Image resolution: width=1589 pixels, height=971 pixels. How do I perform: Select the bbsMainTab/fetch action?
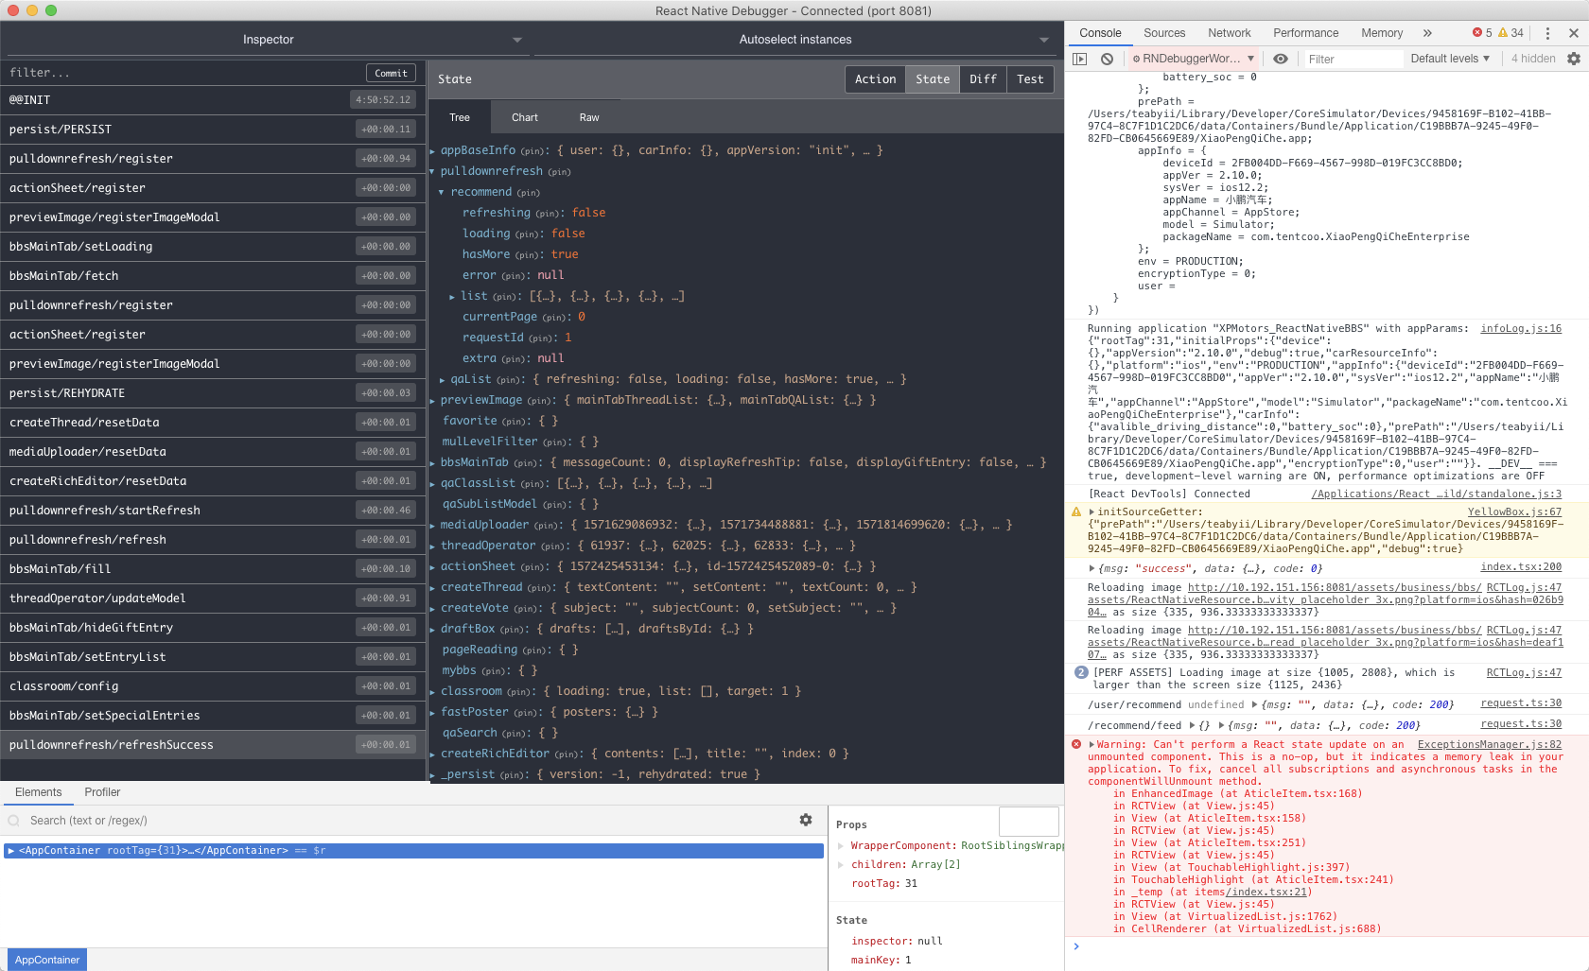coord(213,276)
